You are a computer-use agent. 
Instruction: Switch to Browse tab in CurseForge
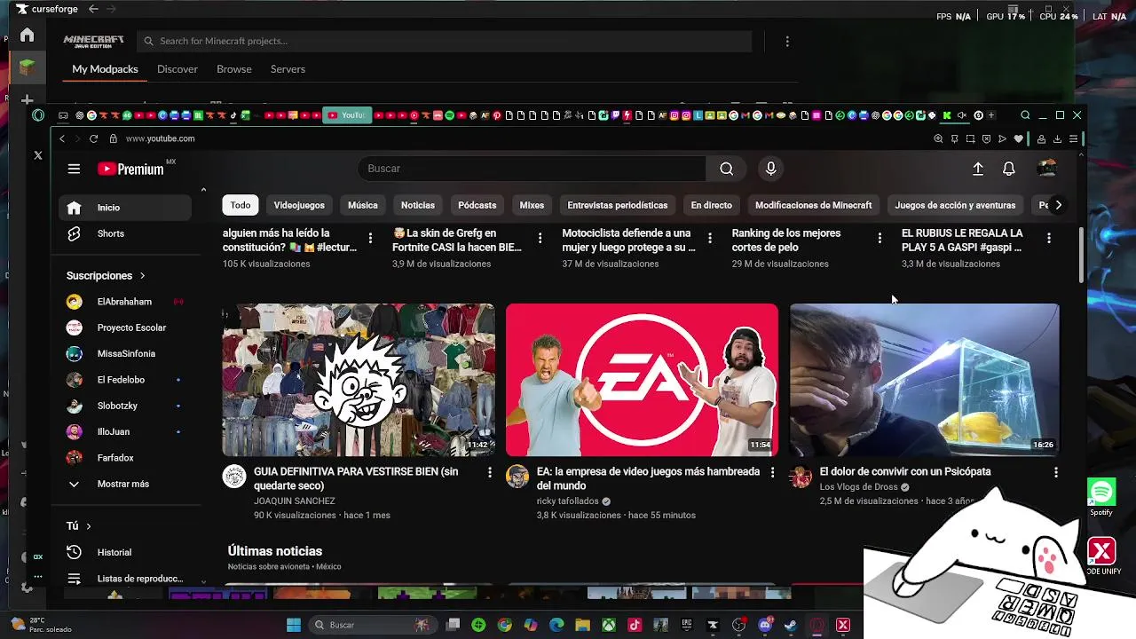click(234, 69)
